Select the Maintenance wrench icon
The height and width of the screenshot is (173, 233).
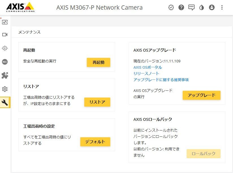click(5, 103)
